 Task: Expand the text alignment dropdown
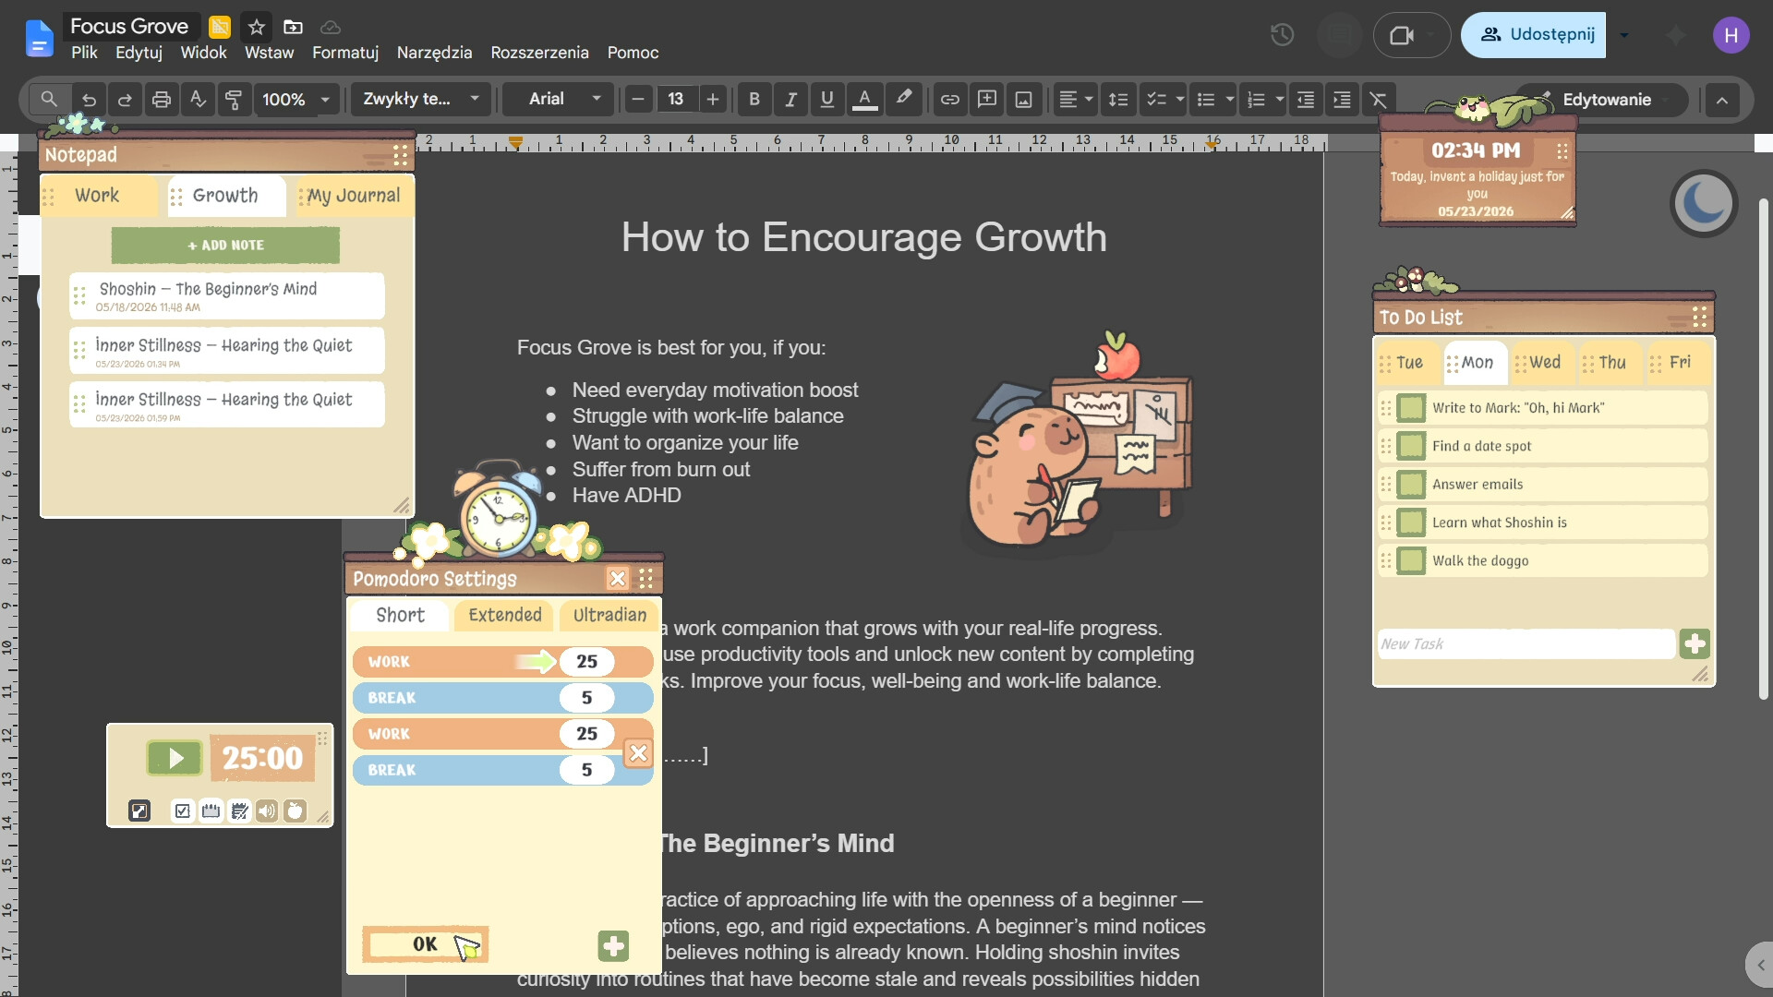(x=1075, y=100)
